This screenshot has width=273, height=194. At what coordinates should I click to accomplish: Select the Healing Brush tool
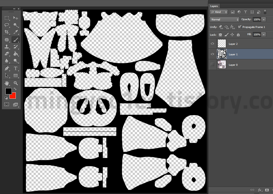[x=7, y=40]
